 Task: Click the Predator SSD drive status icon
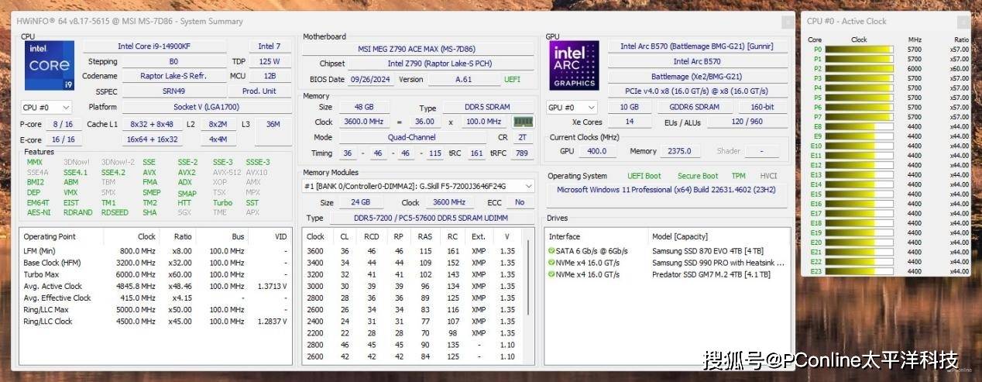point(551,274)
